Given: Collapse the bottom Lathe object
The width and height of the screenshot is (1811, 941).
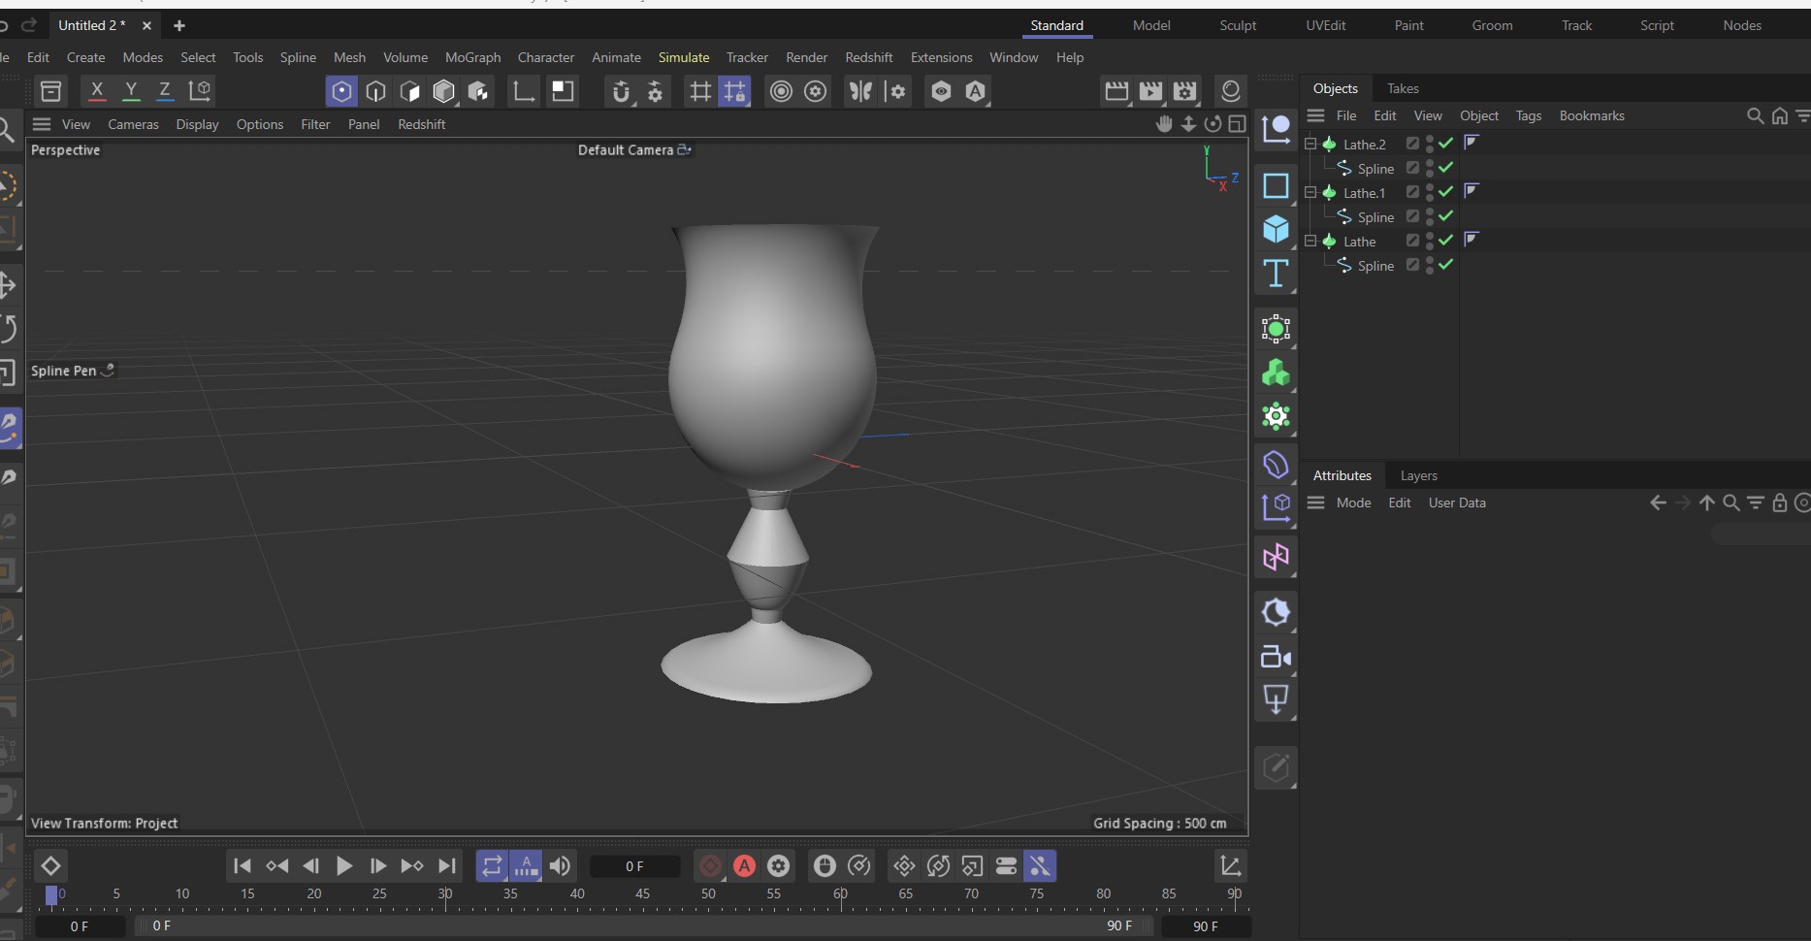Looking at the screenshot, I should click(1310, 241).
